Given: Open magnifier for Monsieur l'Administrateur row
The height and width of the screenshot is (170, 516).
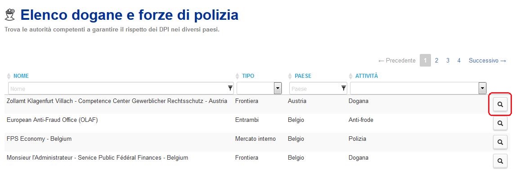Looking at the screenshot, I should (x=500, y=161).
